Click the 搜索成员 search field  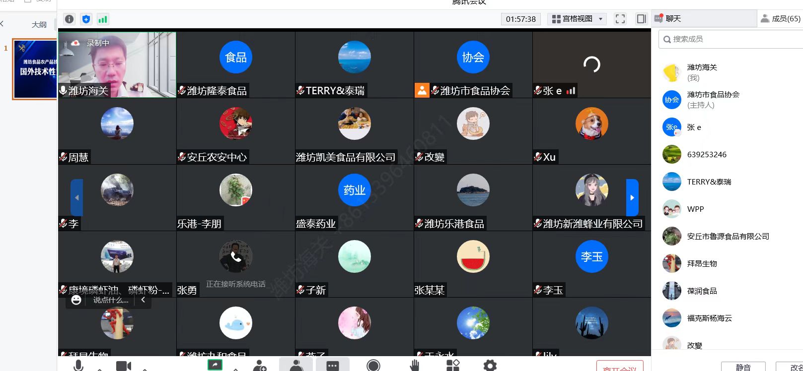(731, 39)
